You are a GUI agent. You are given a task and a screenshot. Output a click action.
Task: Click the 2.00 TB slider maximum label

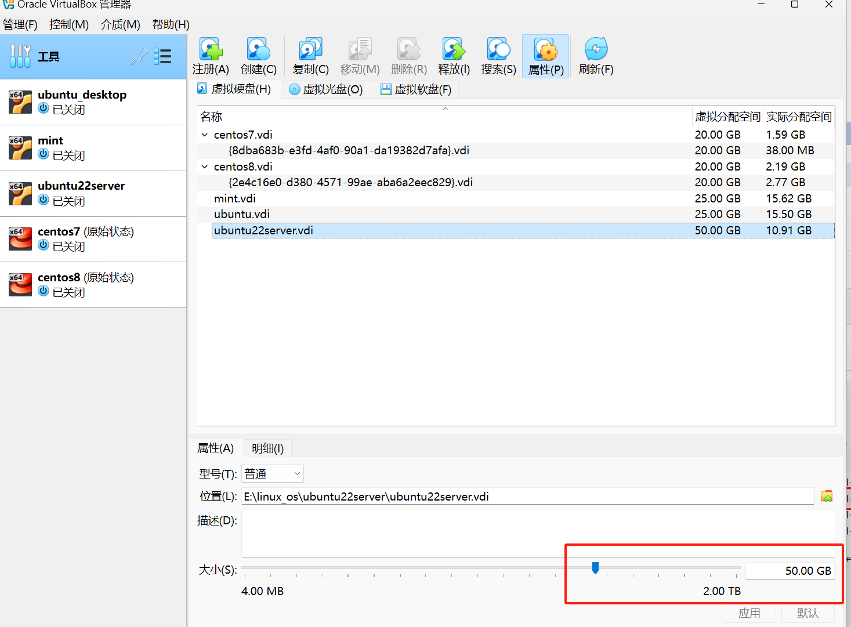pos(722,591)
